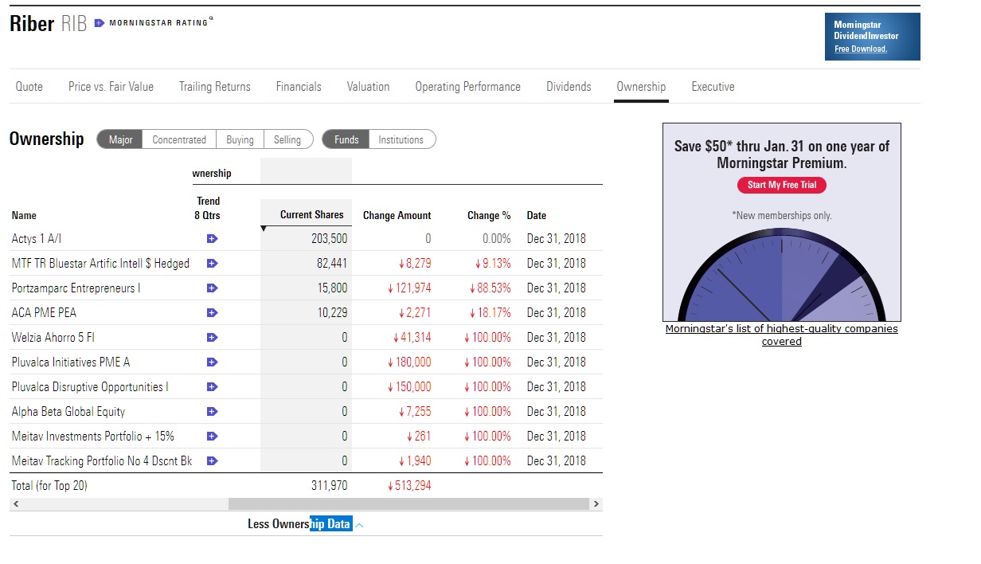The image size is (981, 564).
Task: Click the 203,500 current shares value
Action: 329,238
